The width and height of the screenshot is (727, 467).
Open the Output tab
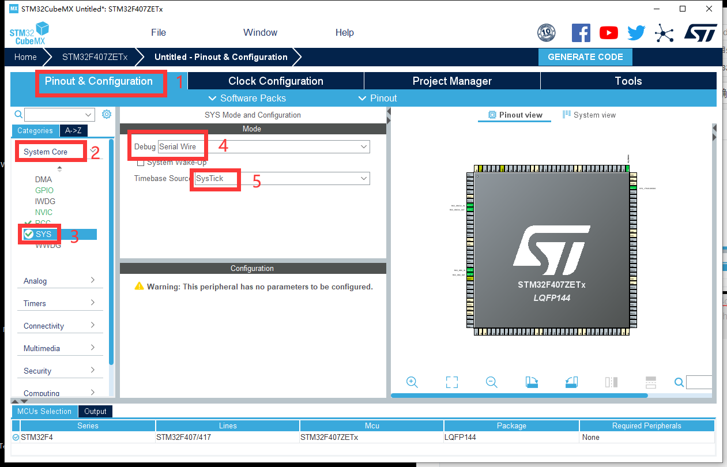coord(95,411)
